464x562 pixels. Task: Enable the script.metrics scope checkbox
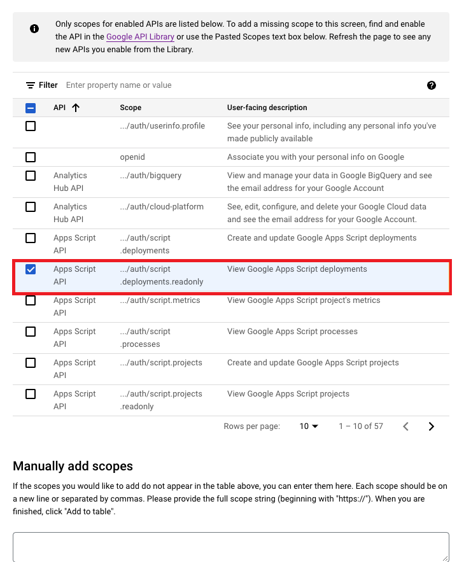[x=31, y=300]
